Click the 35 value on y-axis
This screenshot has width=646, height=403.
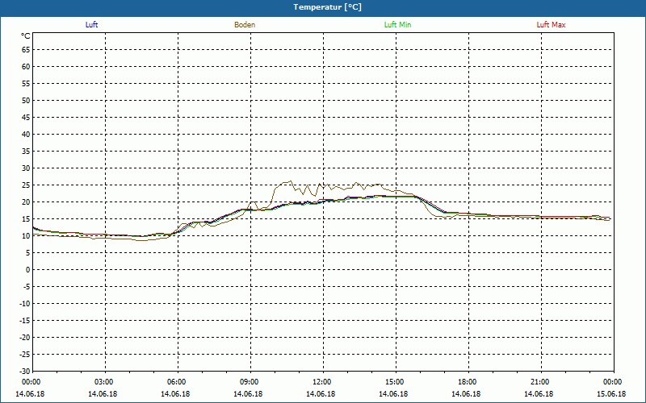pyautogui.click(x=26, y=152)
